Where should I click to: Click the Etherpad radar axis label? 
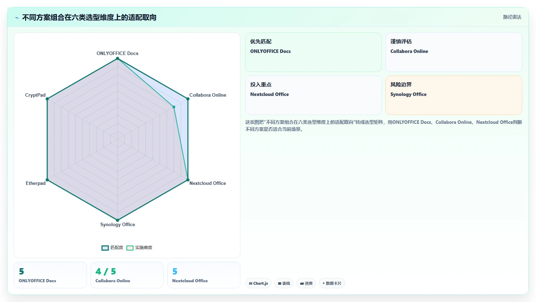(35, 183)
